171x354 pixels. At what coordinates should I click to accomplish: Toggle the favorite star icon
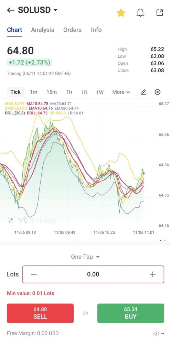121,13
